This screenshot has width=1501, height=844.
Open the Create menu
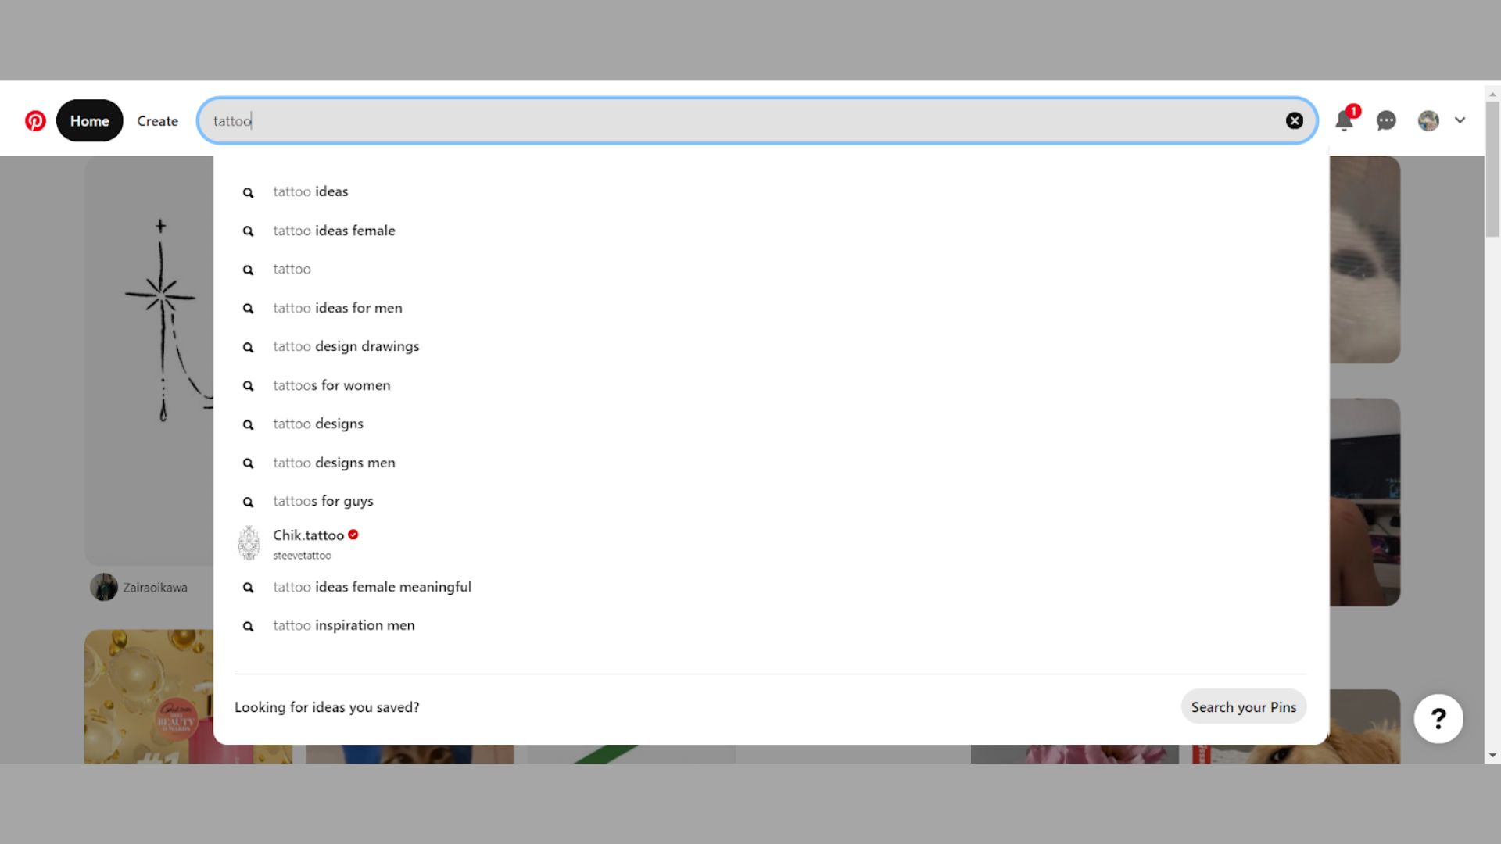157,121
